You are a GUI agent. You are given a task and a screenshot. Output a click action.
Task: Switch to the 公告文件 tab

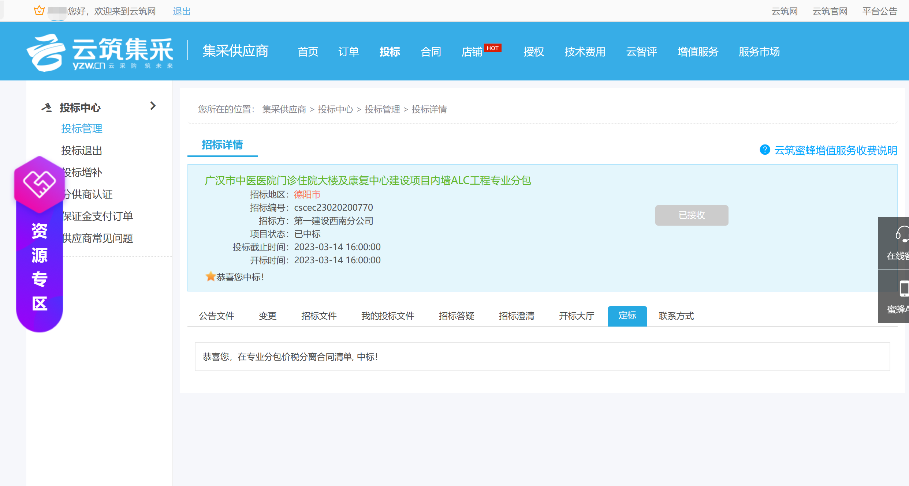[x=216, y=316]
